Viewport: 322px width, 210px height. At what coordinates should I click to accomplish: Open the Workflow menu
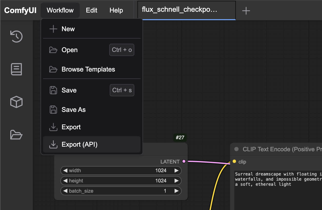[x=60, y=10]
